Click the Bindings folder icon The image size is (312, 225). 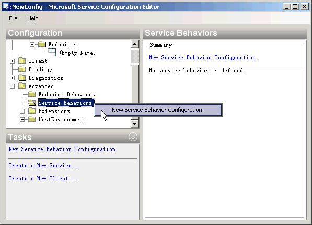tap(22, 69)
